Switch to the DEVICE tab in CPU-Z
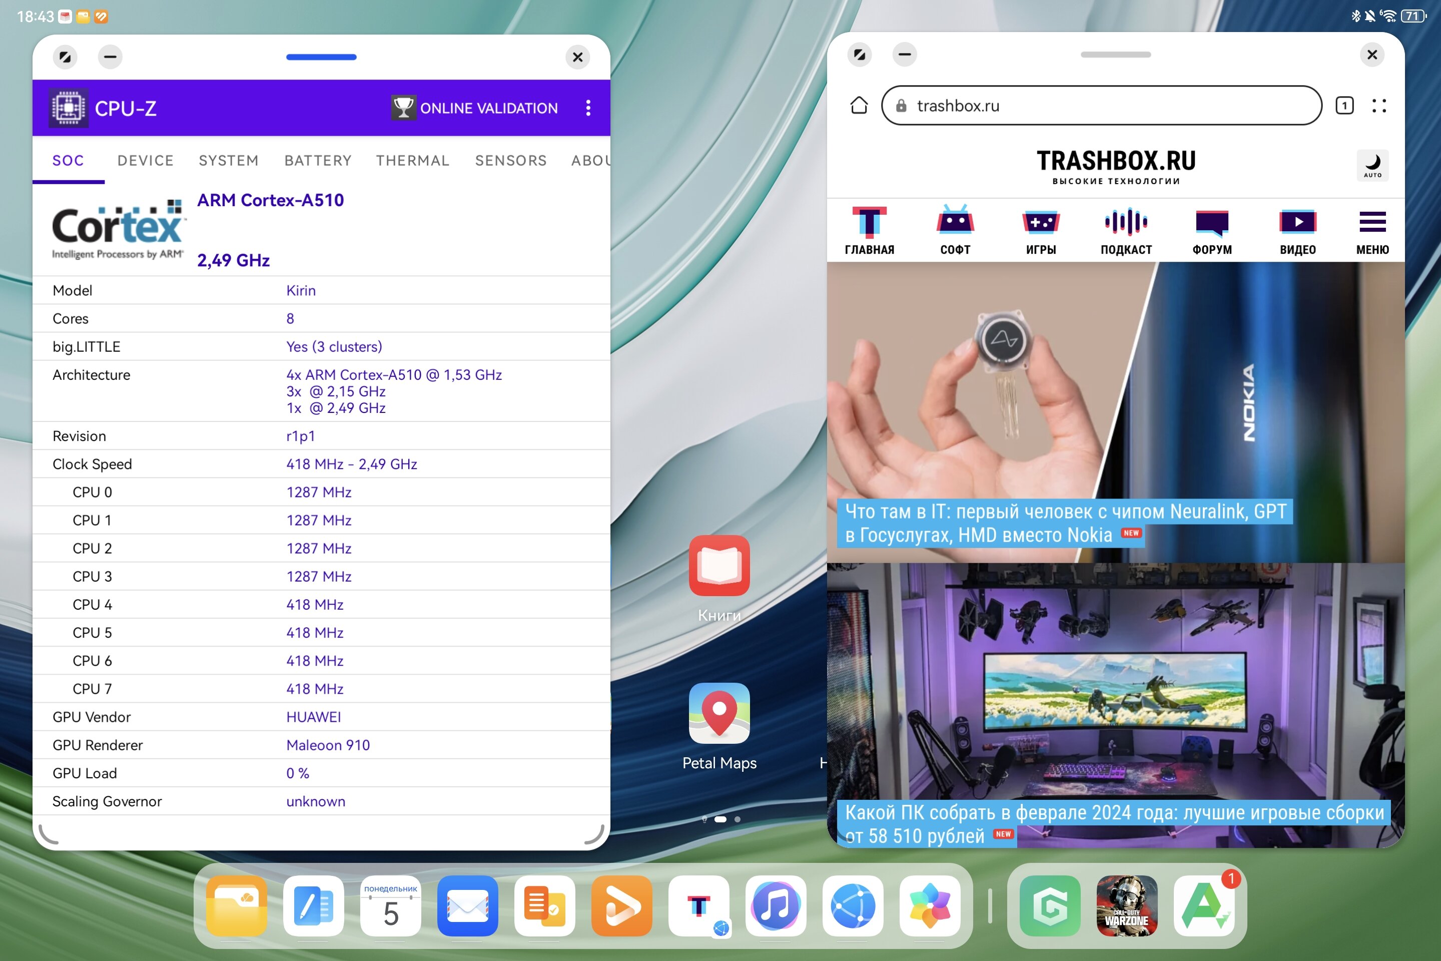This screenshot has width=1441, height=961. click(x=145, y=160)
